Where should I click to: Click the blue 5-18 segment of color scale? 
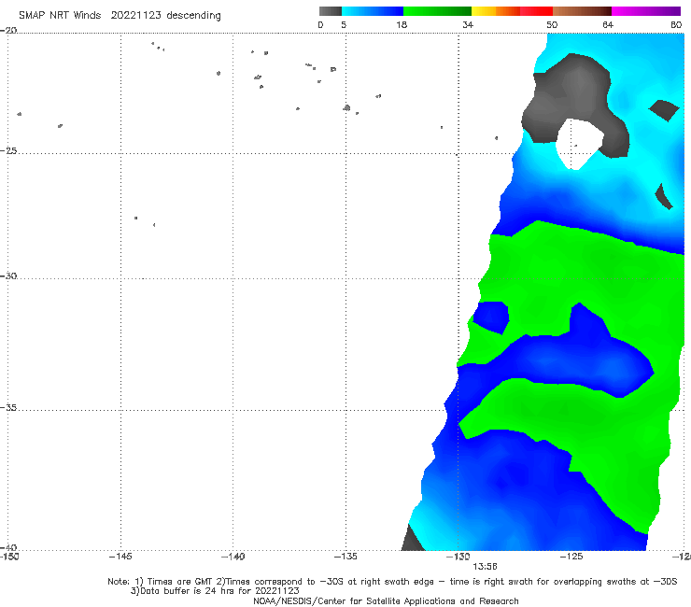pos(373,11)
